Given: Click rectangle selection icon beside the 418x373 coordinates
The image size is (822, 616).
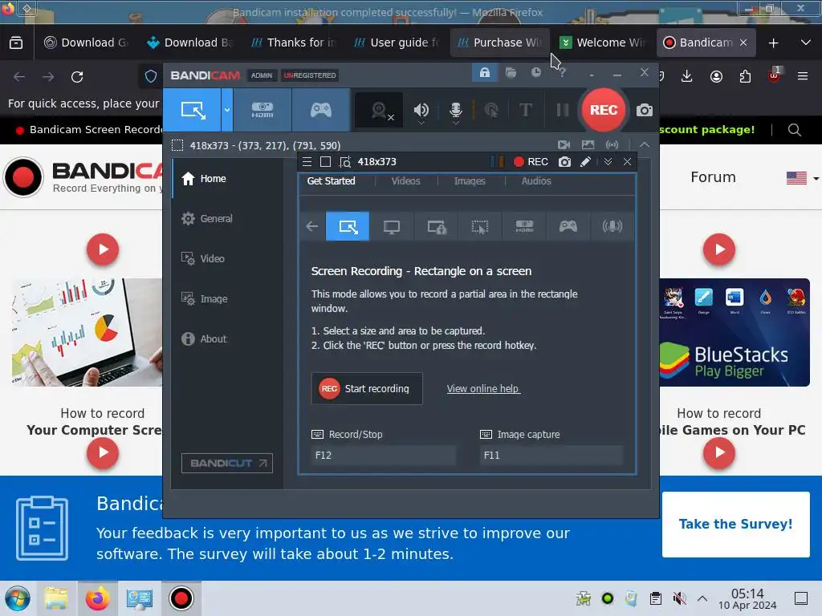Looking at the screenshot, I should [x=177, y=145].
